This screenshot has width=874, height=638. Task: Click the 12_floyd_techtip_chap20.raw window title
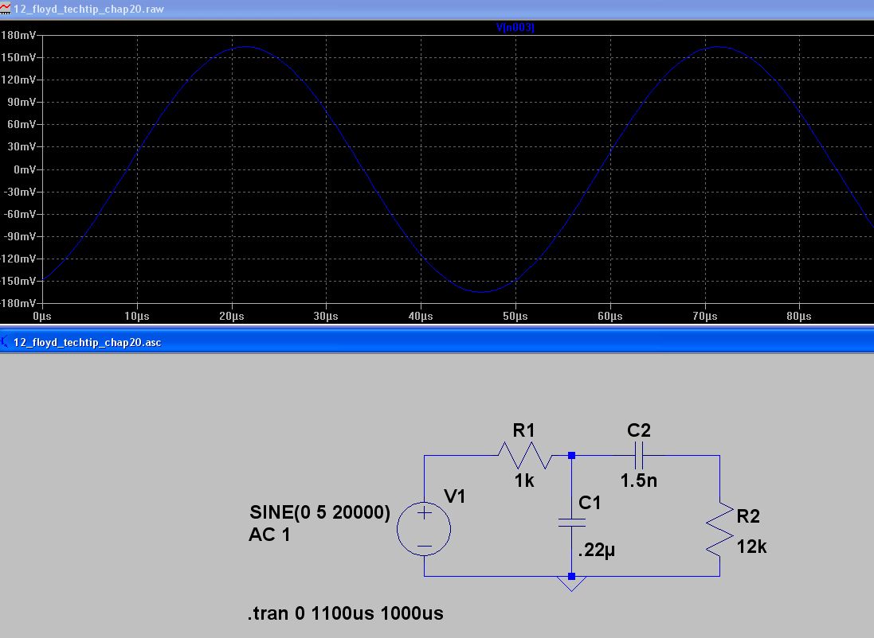[x=88, y=9]
